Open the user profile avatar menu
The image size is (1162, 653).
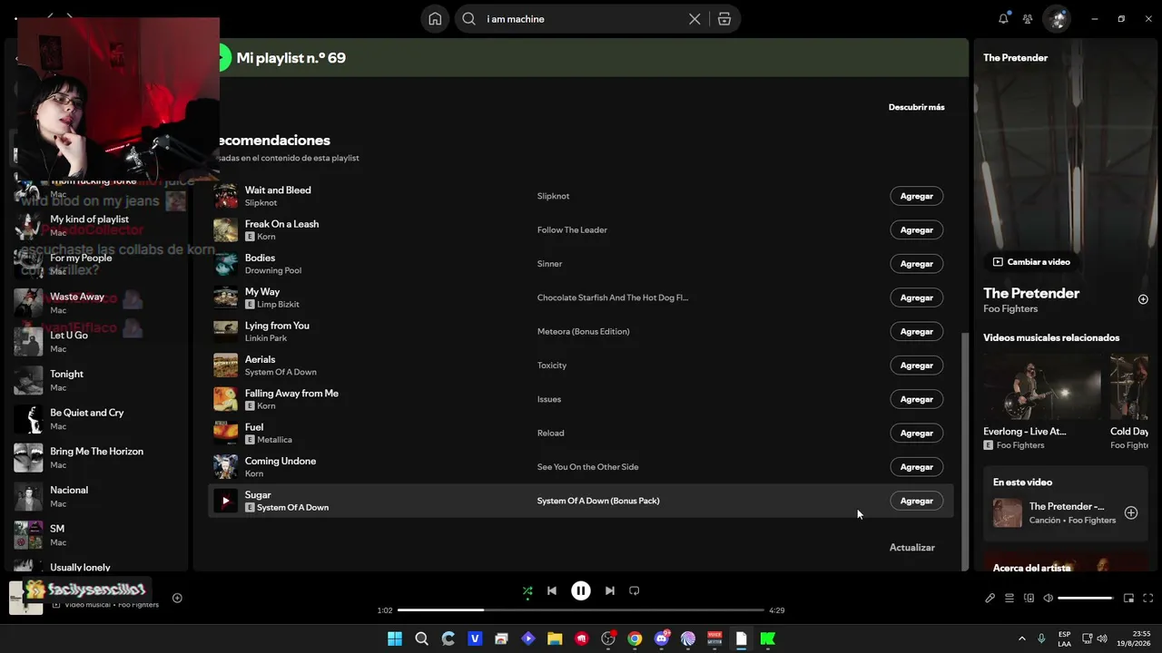point(1057,19)
